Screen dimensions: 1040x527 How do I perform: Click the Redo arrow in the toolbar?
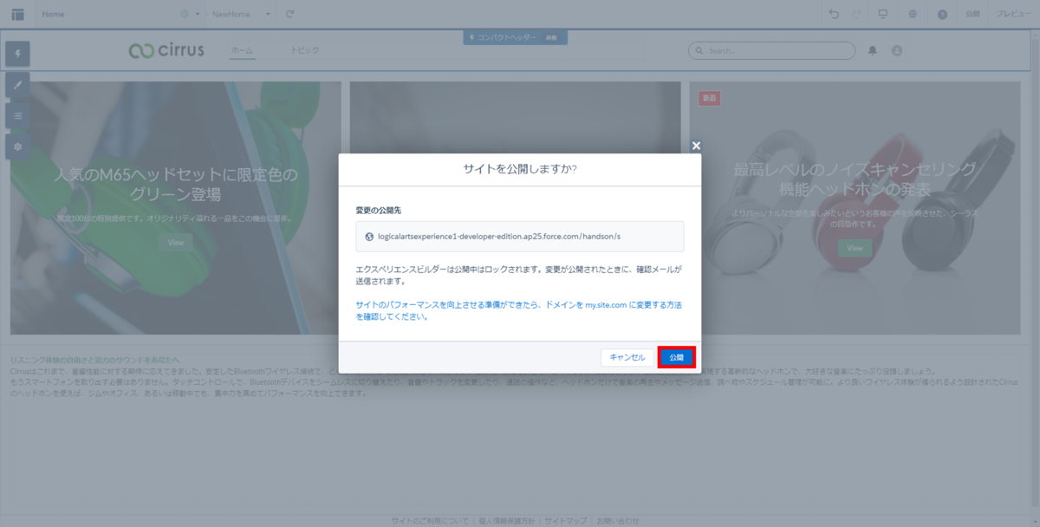pyautogui.click(x=855, y=14)
